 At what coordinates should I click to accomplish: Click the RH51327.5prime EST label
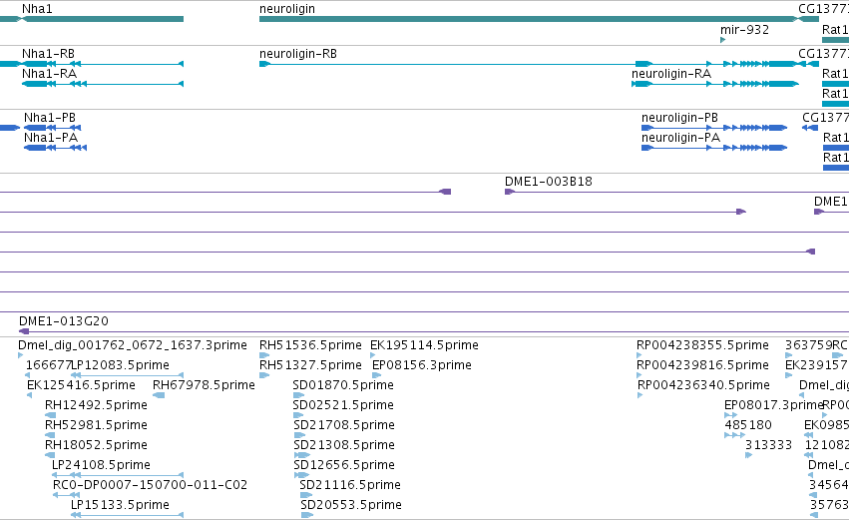[310, 365]
